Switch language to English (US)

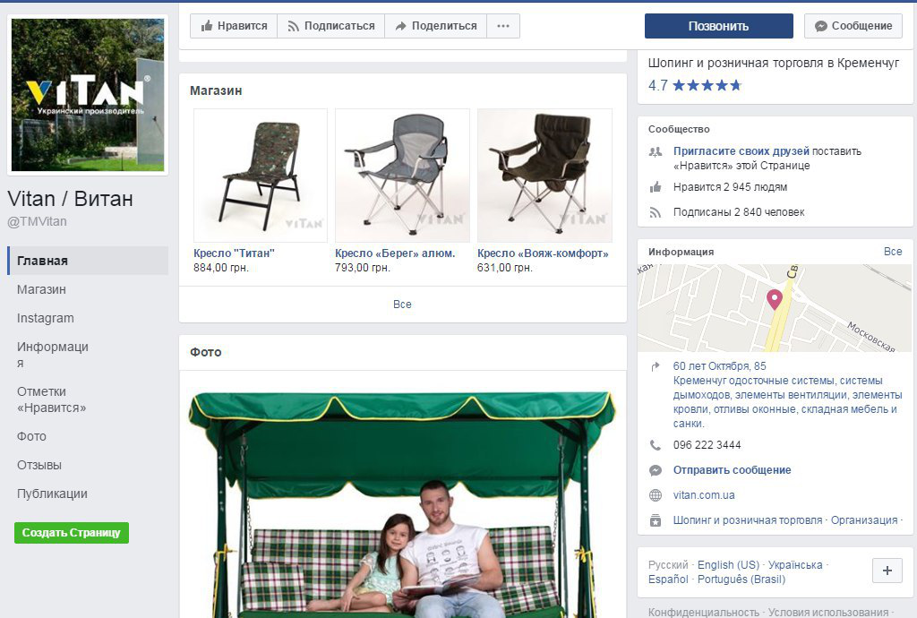728,565
